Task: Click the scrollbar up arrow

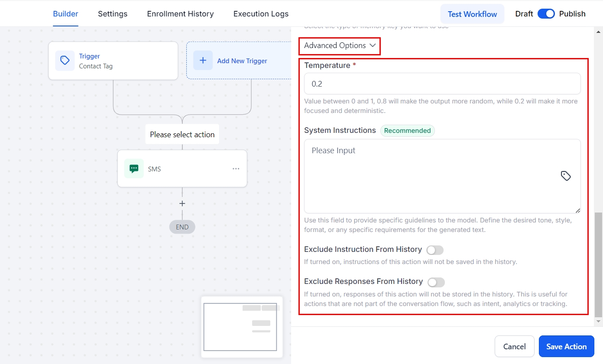Action: (x=599, y=32)
